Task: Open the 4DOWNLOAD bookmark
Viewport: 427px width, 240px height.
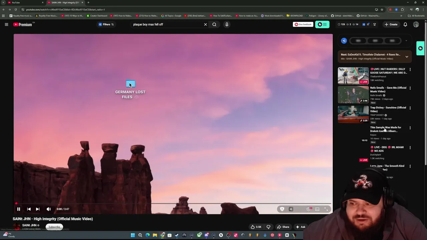Action: (x=295, y=16)
